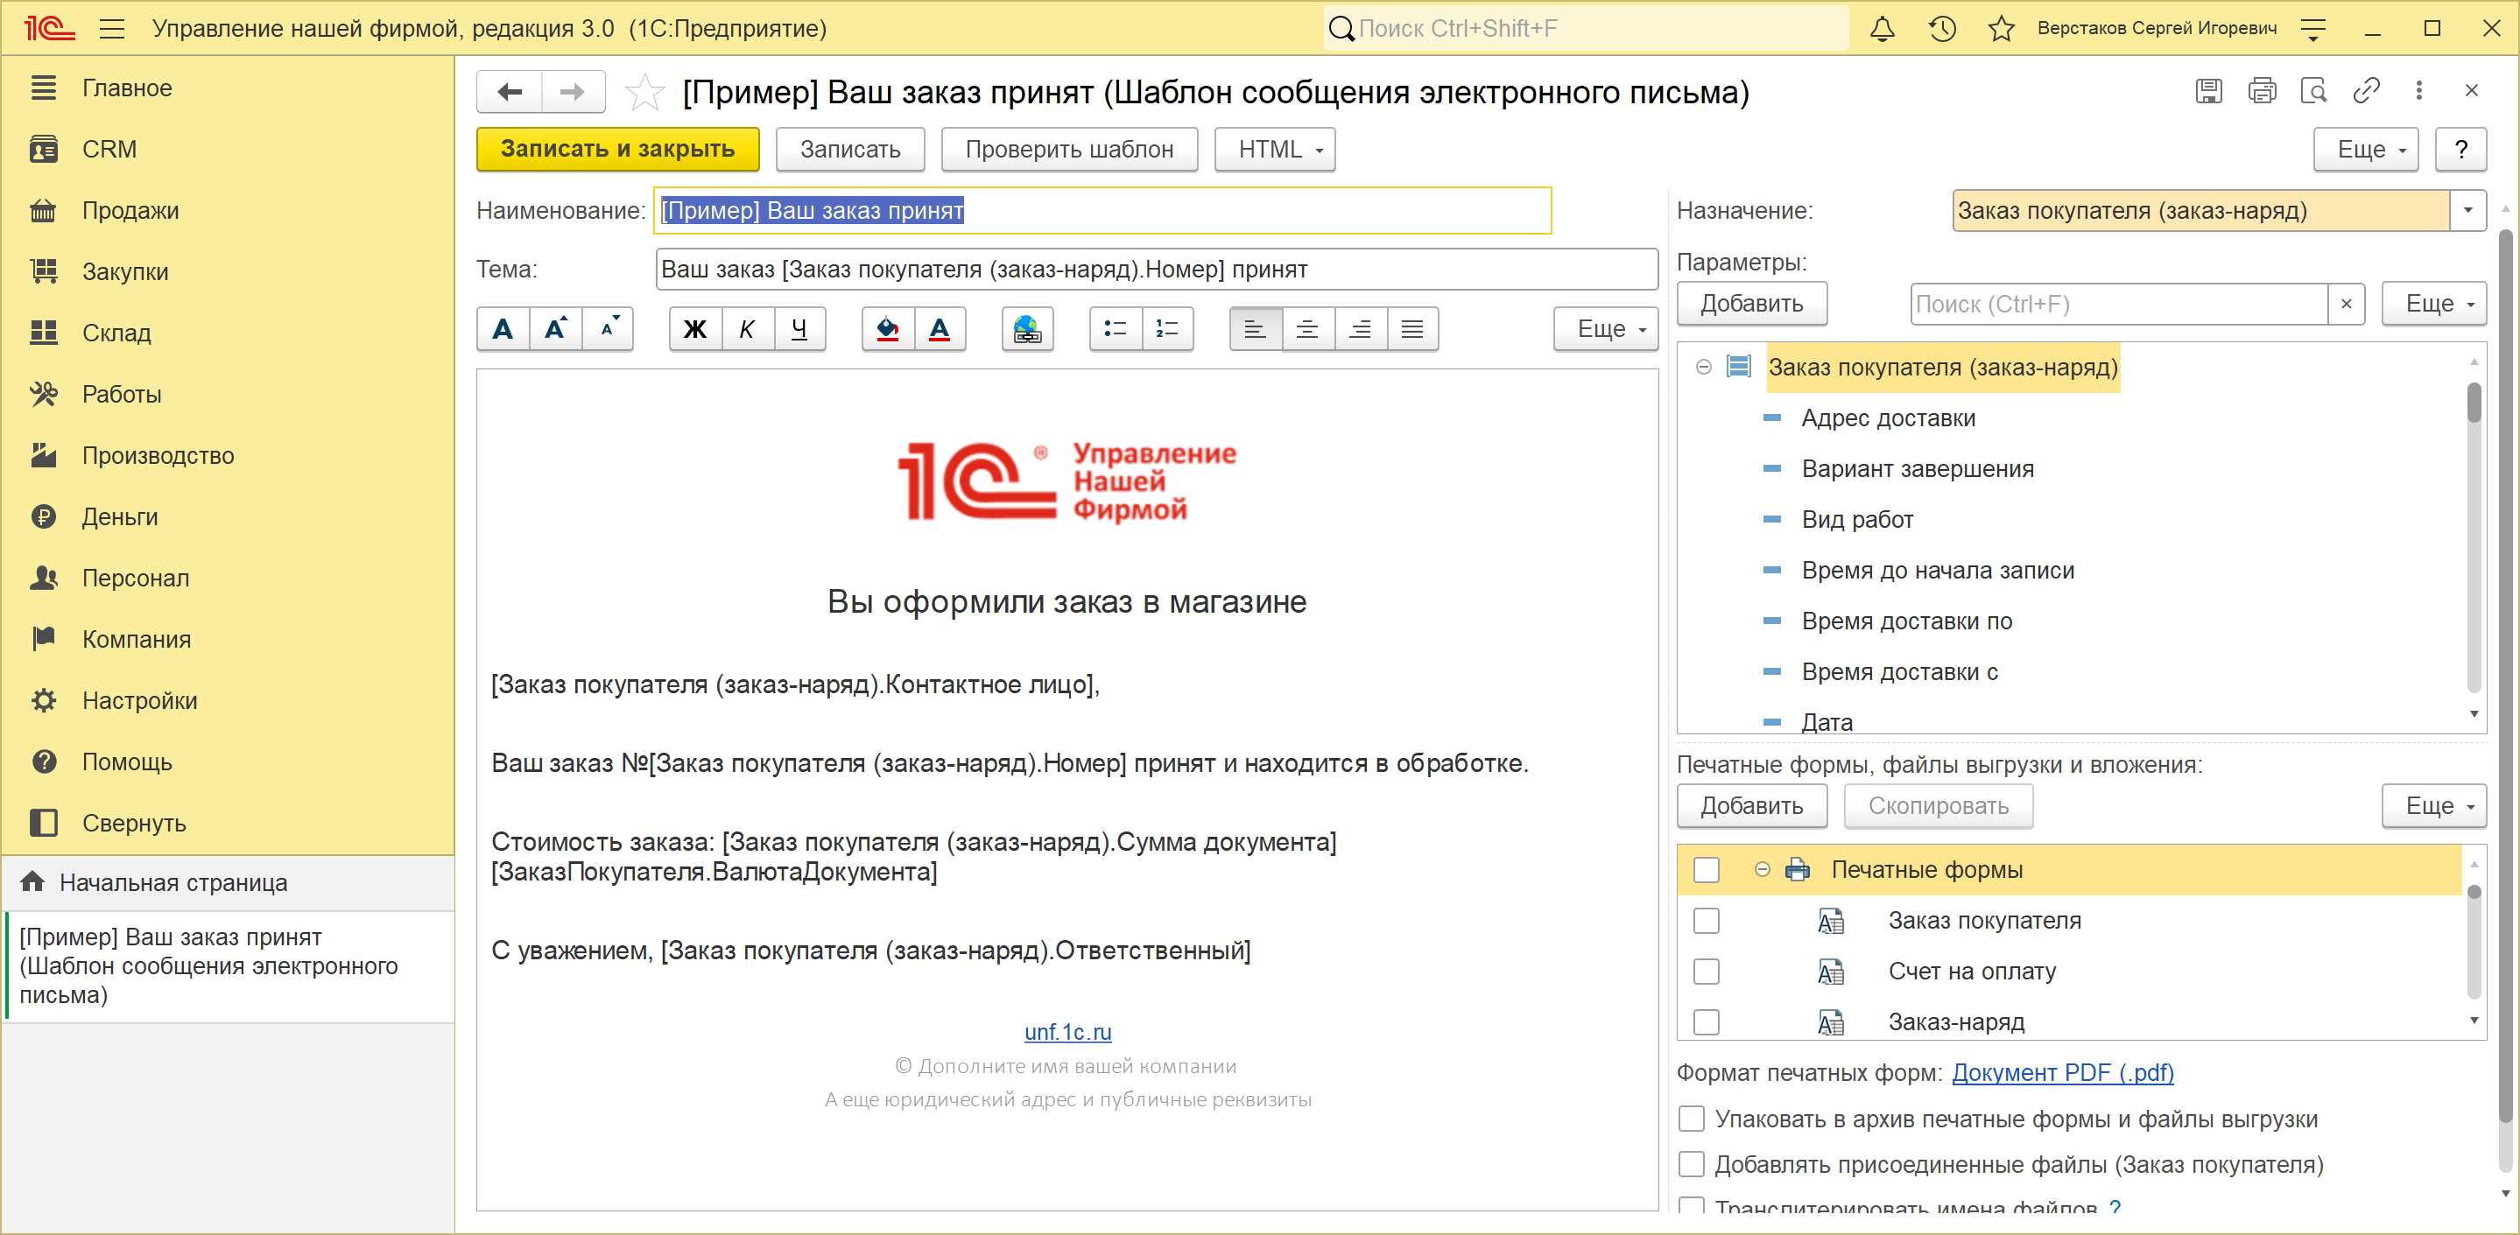Open the HTML format dropdown
This screenshot has height=1235, width=2520.
click(x=1275, y=150)
